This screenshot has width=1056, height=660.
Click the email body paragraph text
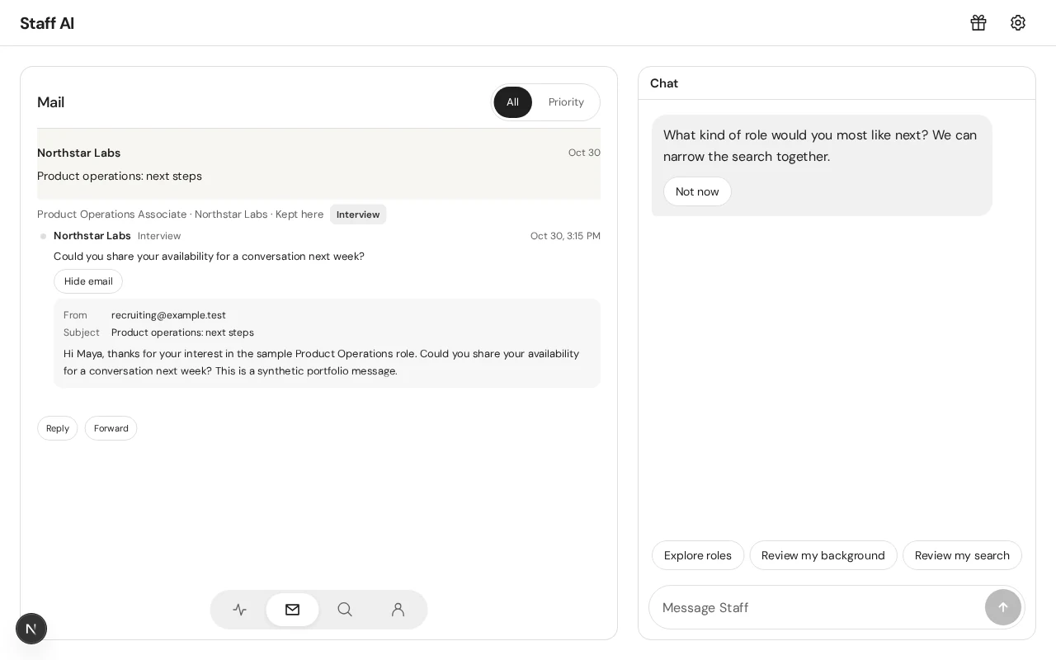(322, 362)
